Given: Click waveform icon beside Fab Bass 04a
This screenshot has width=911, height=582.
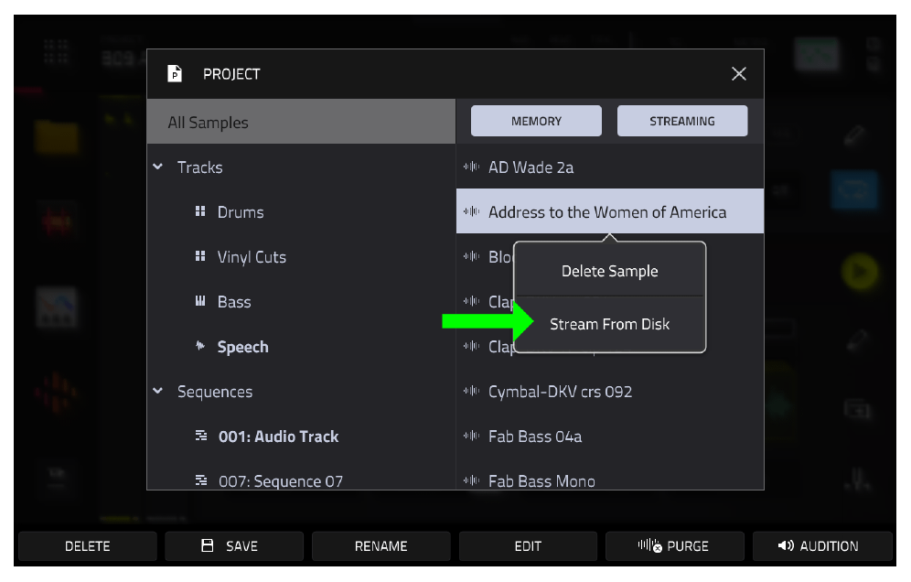Looking at the screenshot, I should click(471, 436).
